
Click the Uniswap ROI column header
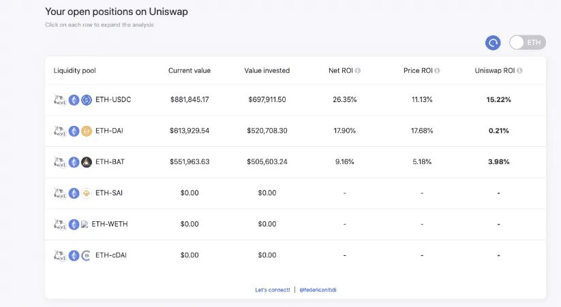coord(494,70)
